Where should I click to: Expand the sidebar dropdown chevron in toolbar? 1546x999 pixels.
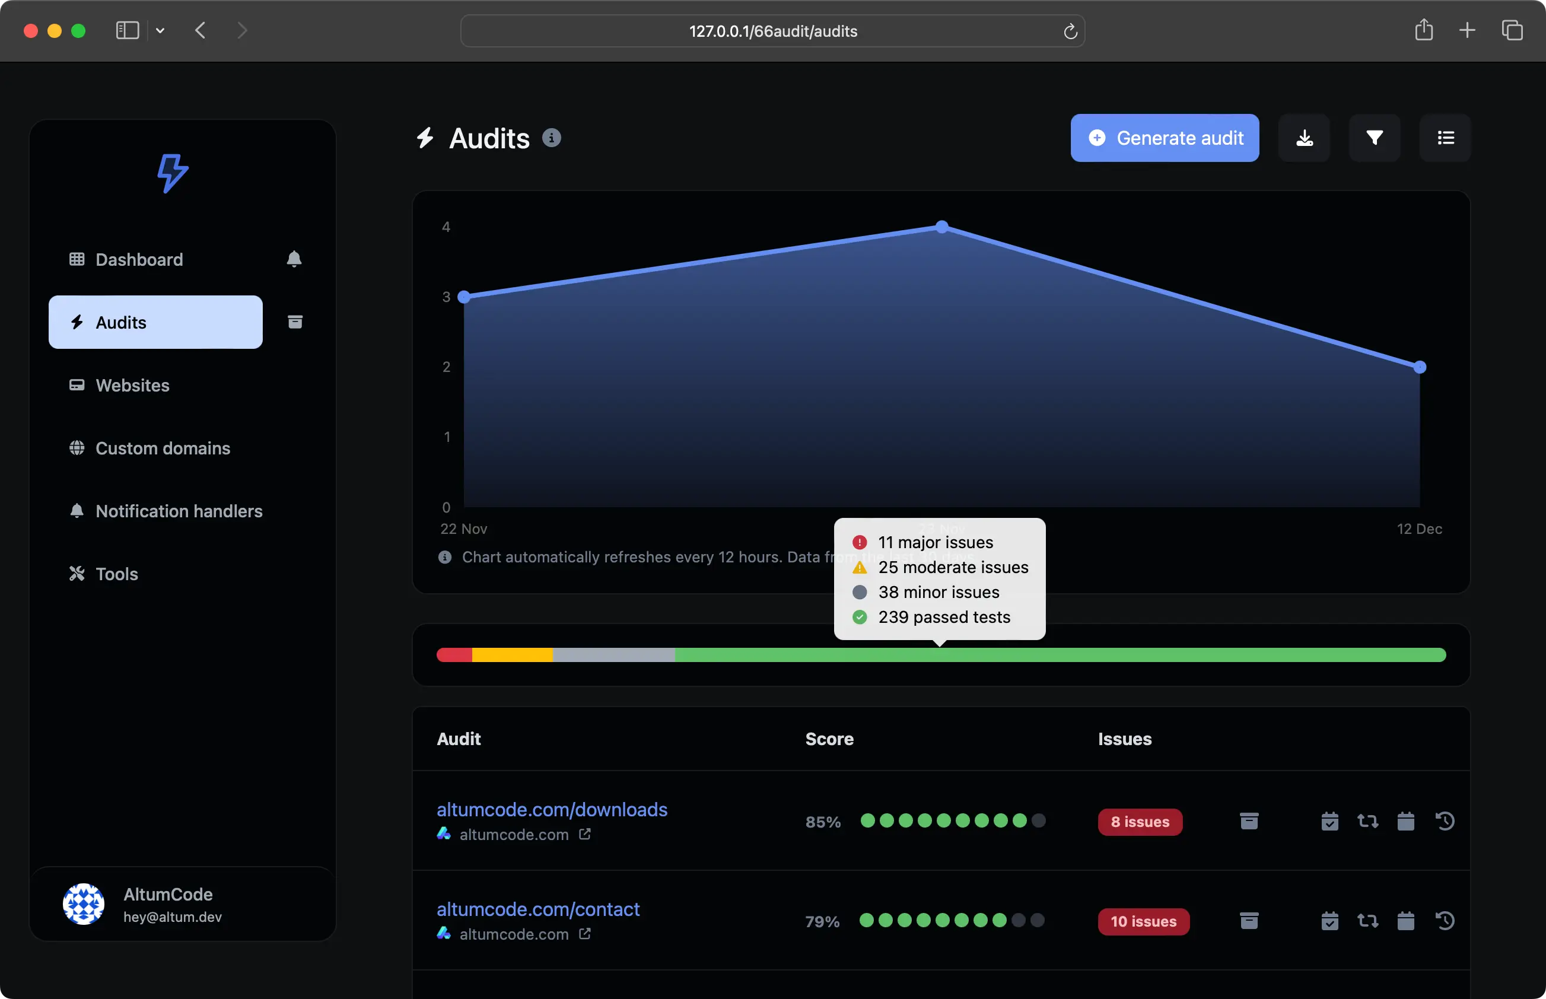tap(160, 30)
